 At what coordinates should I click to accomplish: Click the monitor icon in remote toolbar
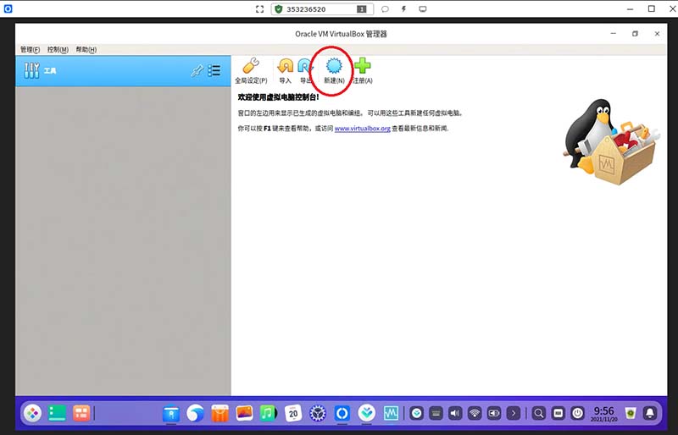[423, 9]
